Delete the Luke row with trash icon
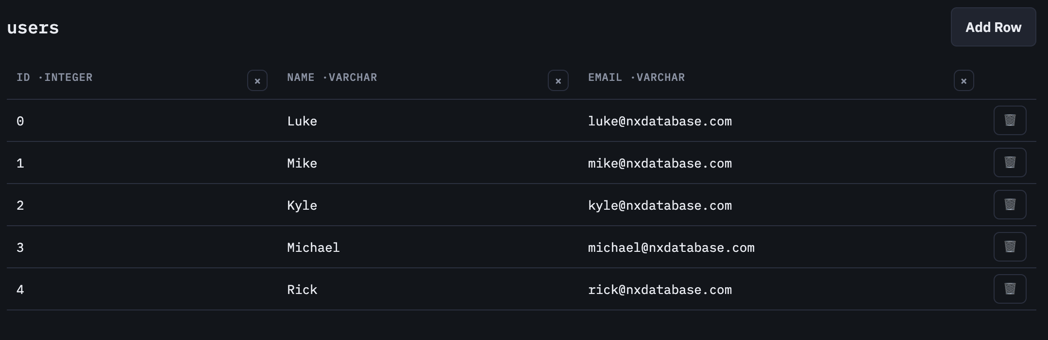 [1010, 120]
